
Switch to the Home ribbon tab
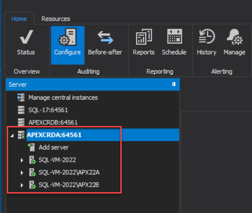pyautogui.click(x=19, y=19)
